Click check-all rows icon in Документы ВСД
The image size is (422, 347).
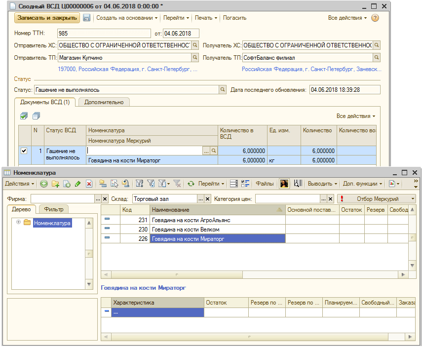(x=24, y=116)
